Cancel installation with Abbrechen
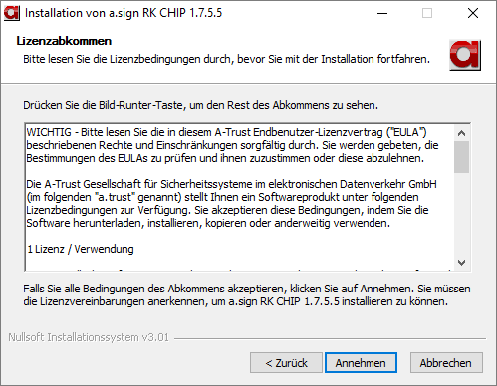 pos(446,363)
